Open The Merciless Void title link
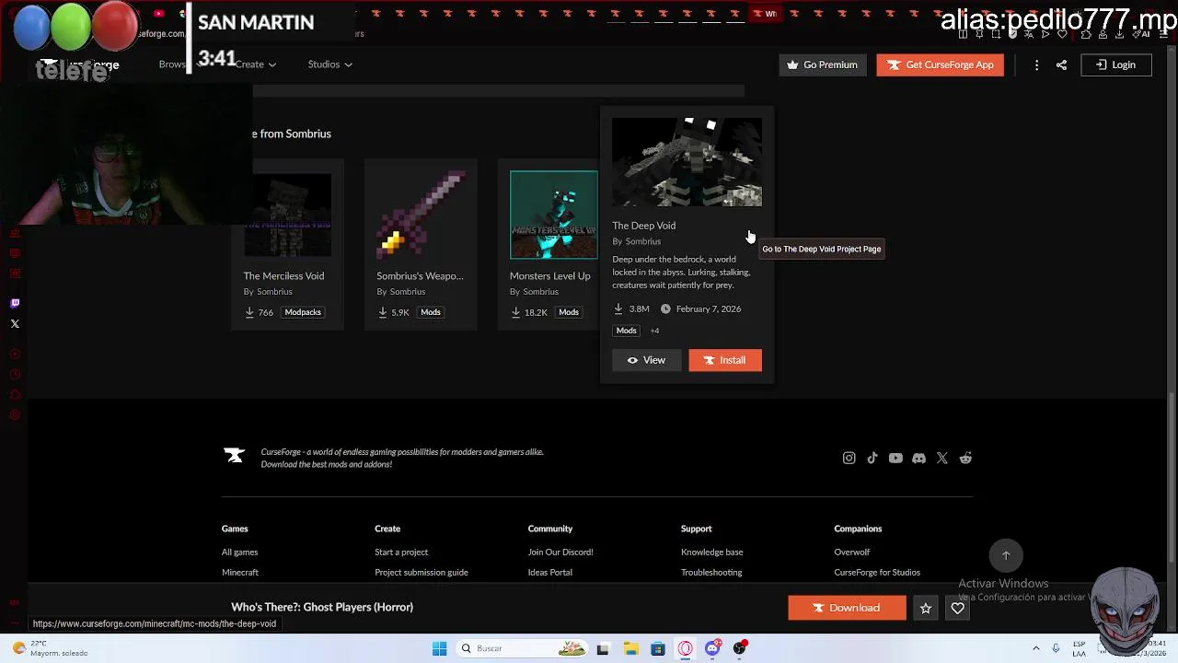The height and width of the screenshot is (663, 1178). click(x=283, y=276)
